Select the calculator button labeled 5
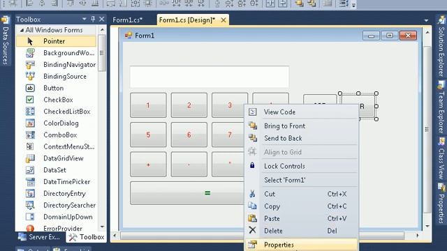The height and width of the screenshot is (251, 447). (x=148, y=135)
